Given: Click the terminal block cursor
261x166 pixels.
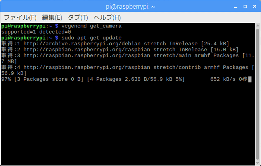Looking at the screenshot, I should pyautogui.click(x=250, y=79).
